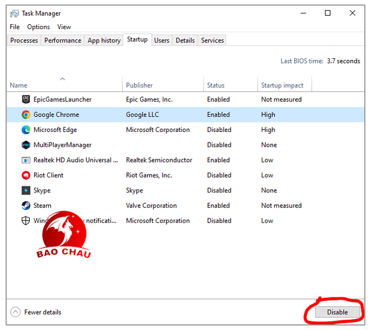Open the Options menu
371x330 pixels.
pos(38,27)
